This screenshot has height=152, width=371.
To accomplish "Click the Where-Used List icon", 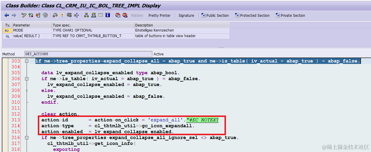I will pos(56,15).
